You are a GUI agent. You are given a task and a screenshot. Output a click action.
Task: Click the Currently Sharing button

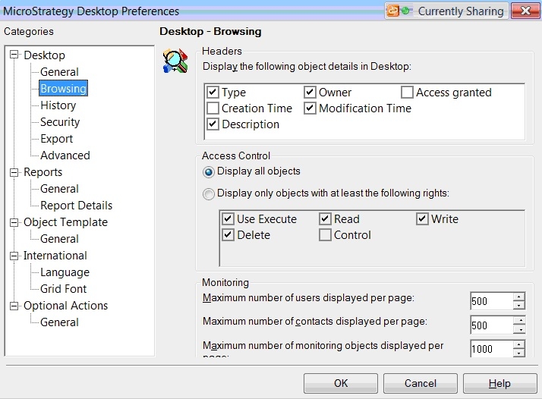[x=446, y=11]
